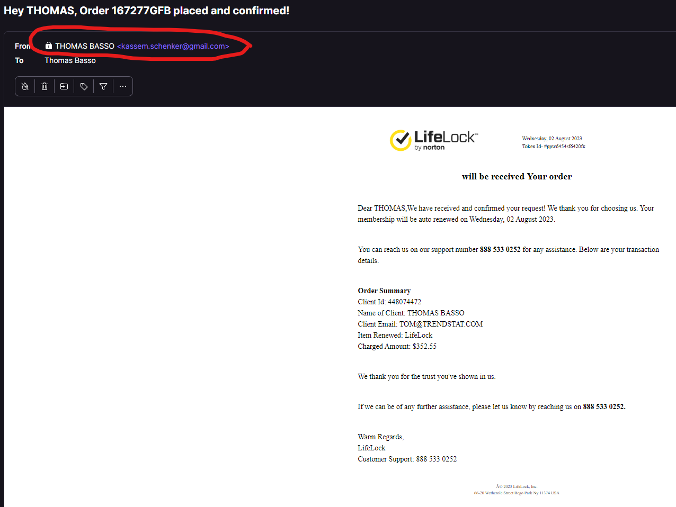This screenshot has height=507, width=676.
Task: Click sender address kassem.schenker@gmail.com
Action: [x=173, y=46]
